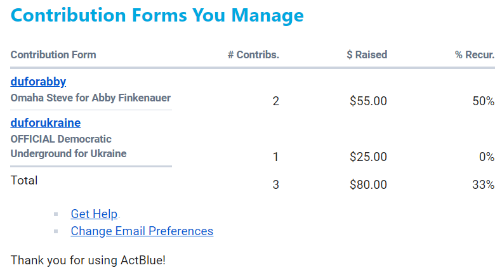The image size is (502, 270).
Task: Click the OFFICIAL Democratic Underground for Ukraine description
Action: 69,146
